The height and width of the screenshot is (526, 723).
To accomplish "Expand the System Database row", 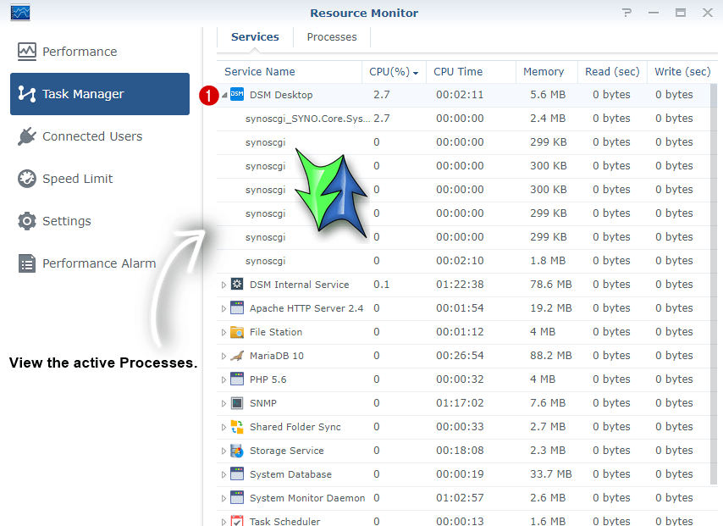I will (x=224, y=474).
